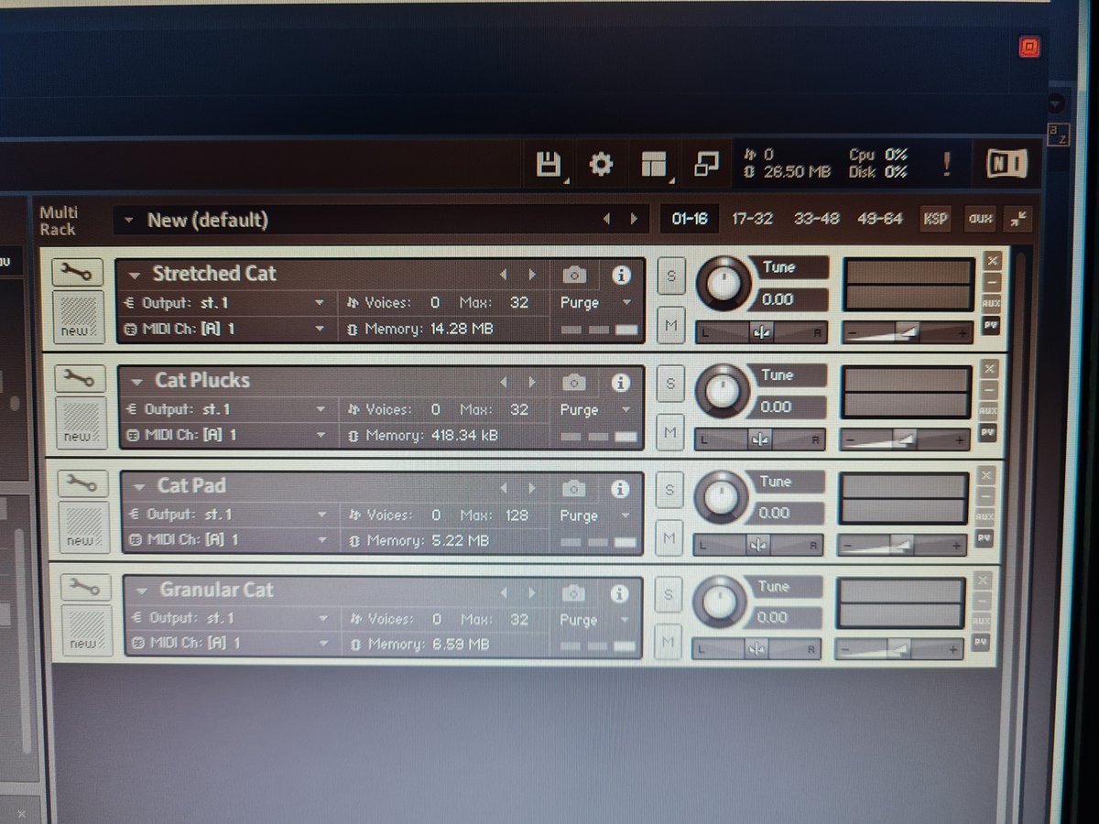
Task: Open the workspace layout panel menu
Action: coord(654,165)
